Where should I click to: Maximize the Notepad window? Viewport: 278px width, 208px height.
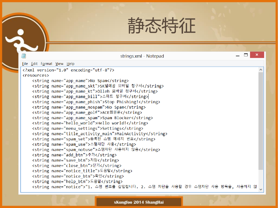click(246, 55)
